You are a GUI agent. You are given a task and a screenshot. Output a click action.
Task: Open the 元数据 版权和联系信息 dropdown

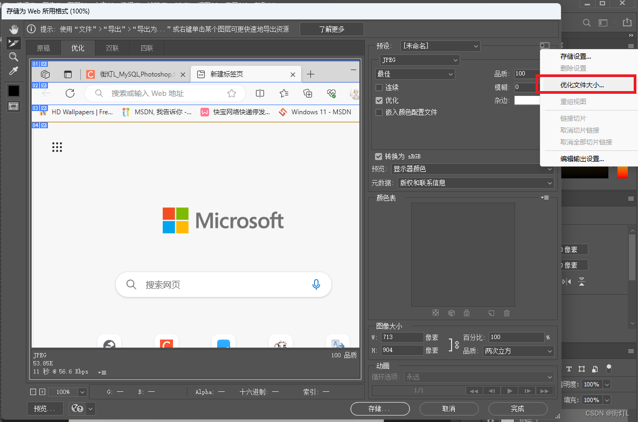pos(476,183)
